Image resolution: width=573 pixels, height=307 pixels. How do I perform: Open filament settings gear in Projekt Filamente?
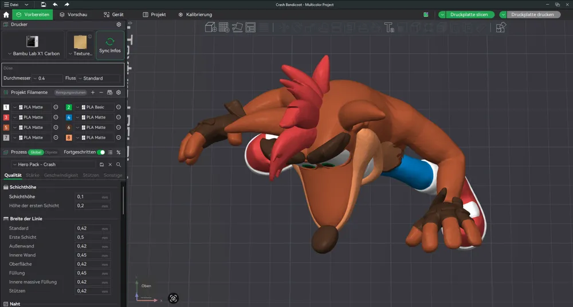pyautogui.click(x=119, y=92)
